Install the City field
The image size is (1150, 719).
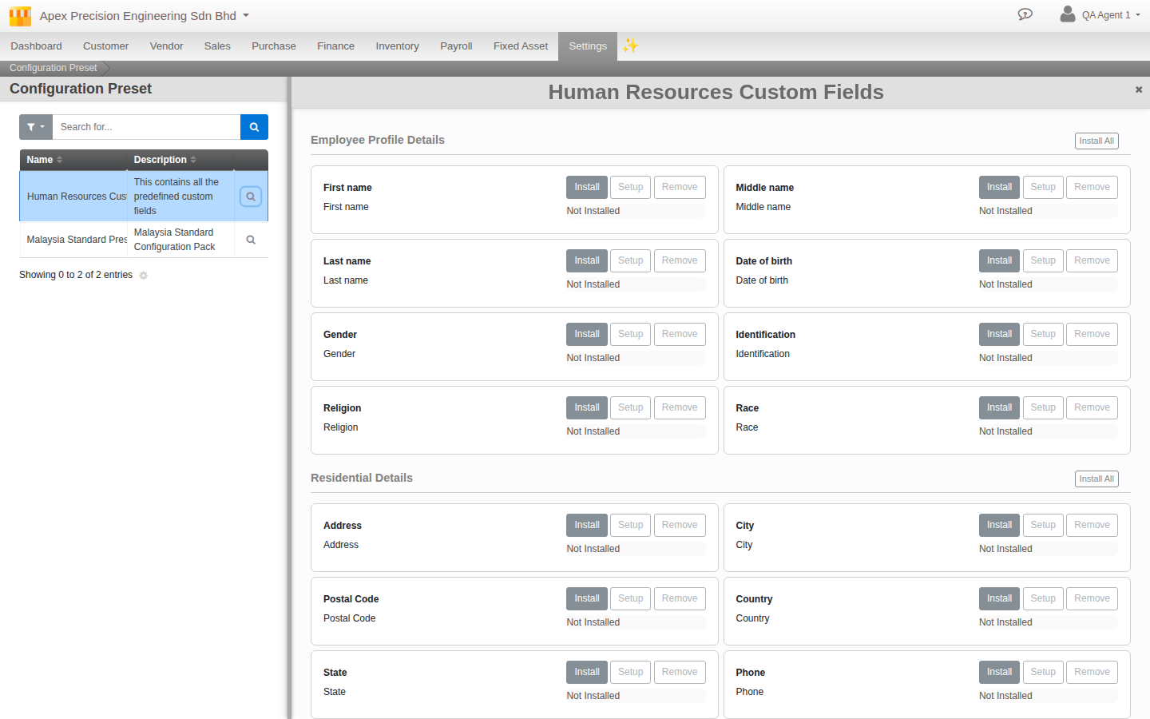[999, 525]
